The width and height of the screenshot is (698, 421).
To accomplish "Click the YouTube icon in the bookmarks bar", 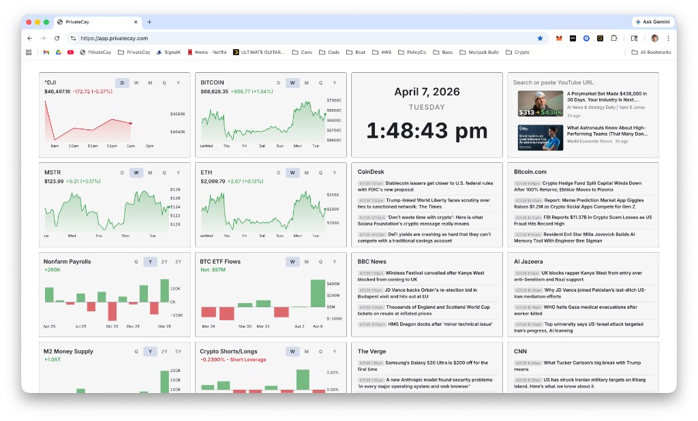I will 70,52.
